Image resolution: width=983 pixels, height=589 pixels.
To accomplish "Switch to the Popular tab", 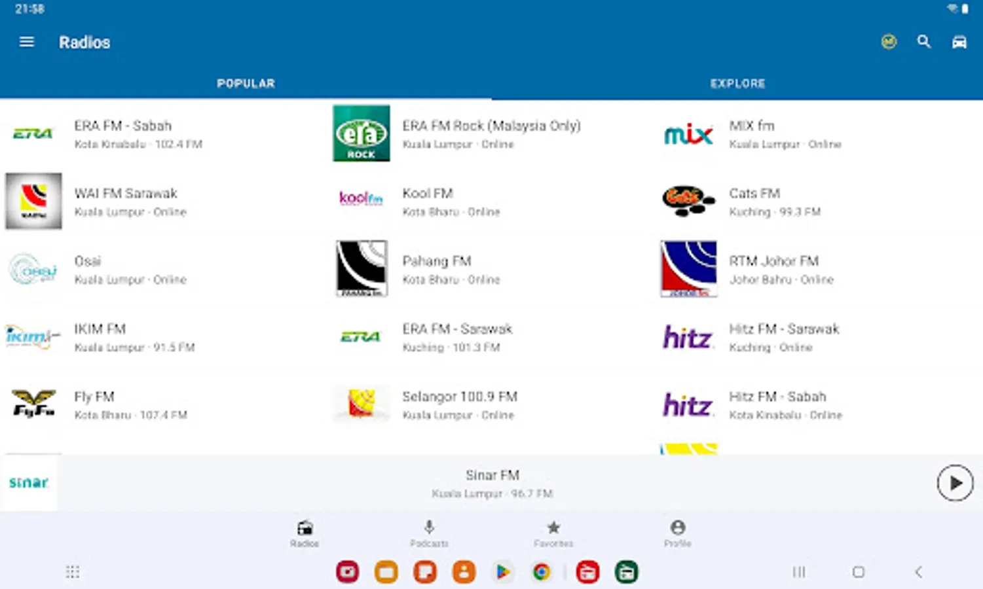I will coord(246,83).
